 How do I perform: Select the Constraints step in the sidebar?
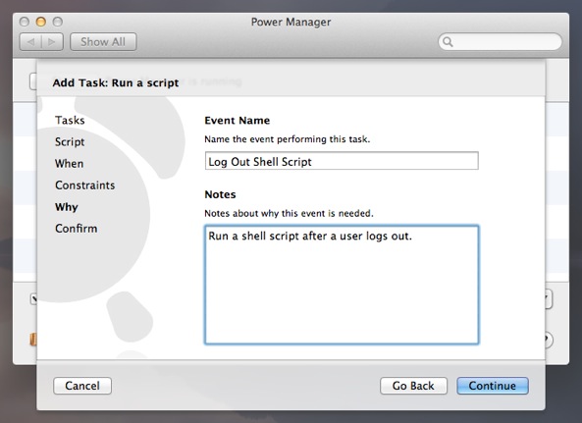[x=85, y=185]
